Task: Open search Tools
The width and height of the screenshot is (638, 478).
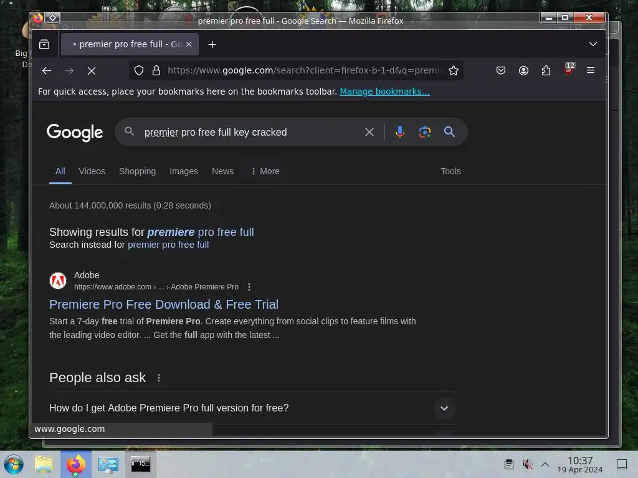Action: tap(450, 171)
